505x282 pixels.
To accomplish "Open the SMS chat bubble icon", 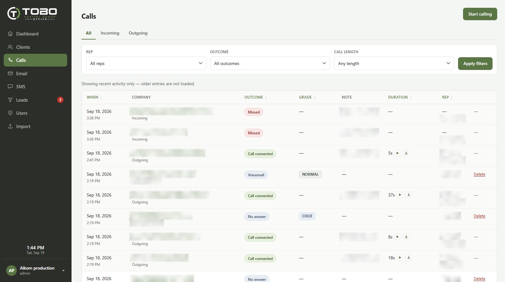I will click(x=10, y=86).
